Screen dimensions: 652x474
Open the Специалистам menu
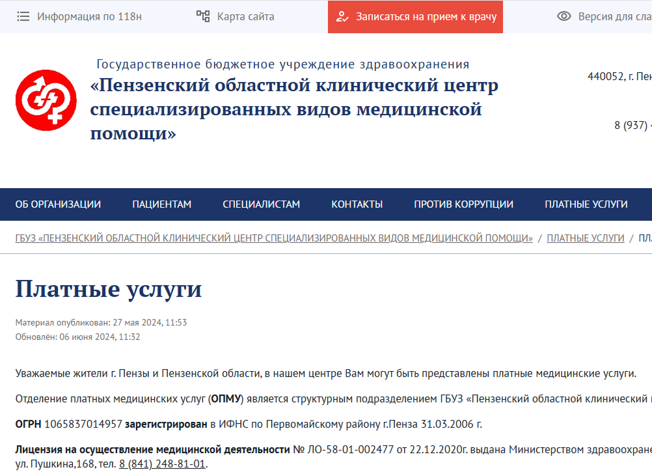point(261,204)
